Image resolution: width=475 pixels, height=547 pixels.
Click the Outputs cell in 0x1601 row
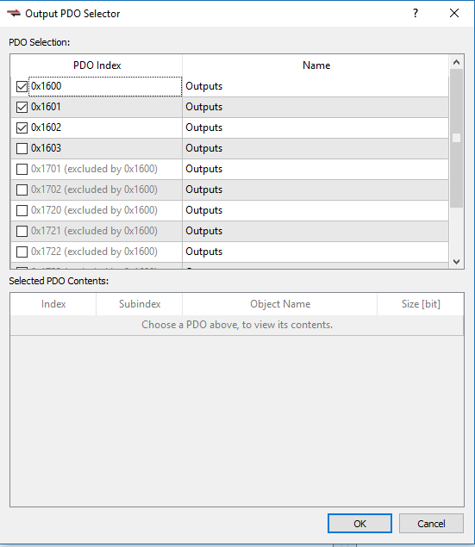click(x=316, y=107)
